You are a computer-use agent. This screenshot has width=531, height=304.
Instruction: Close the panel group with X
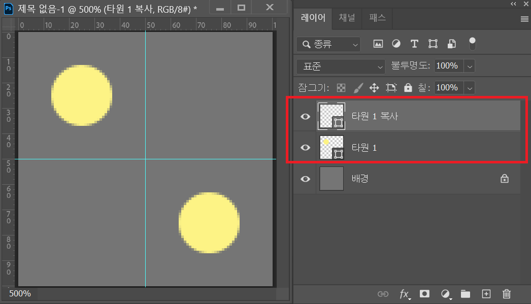pyautogui.click(x=526, y=4)
